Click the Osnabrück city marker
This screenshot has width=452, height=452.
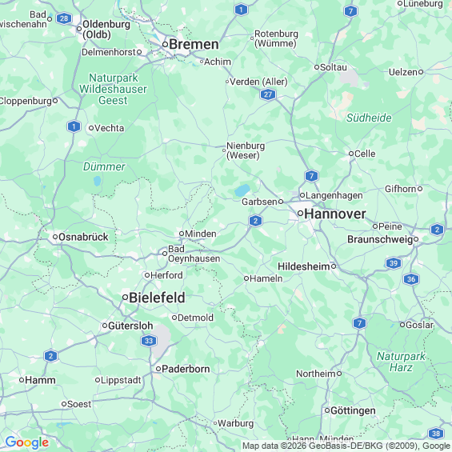[55, 237]
